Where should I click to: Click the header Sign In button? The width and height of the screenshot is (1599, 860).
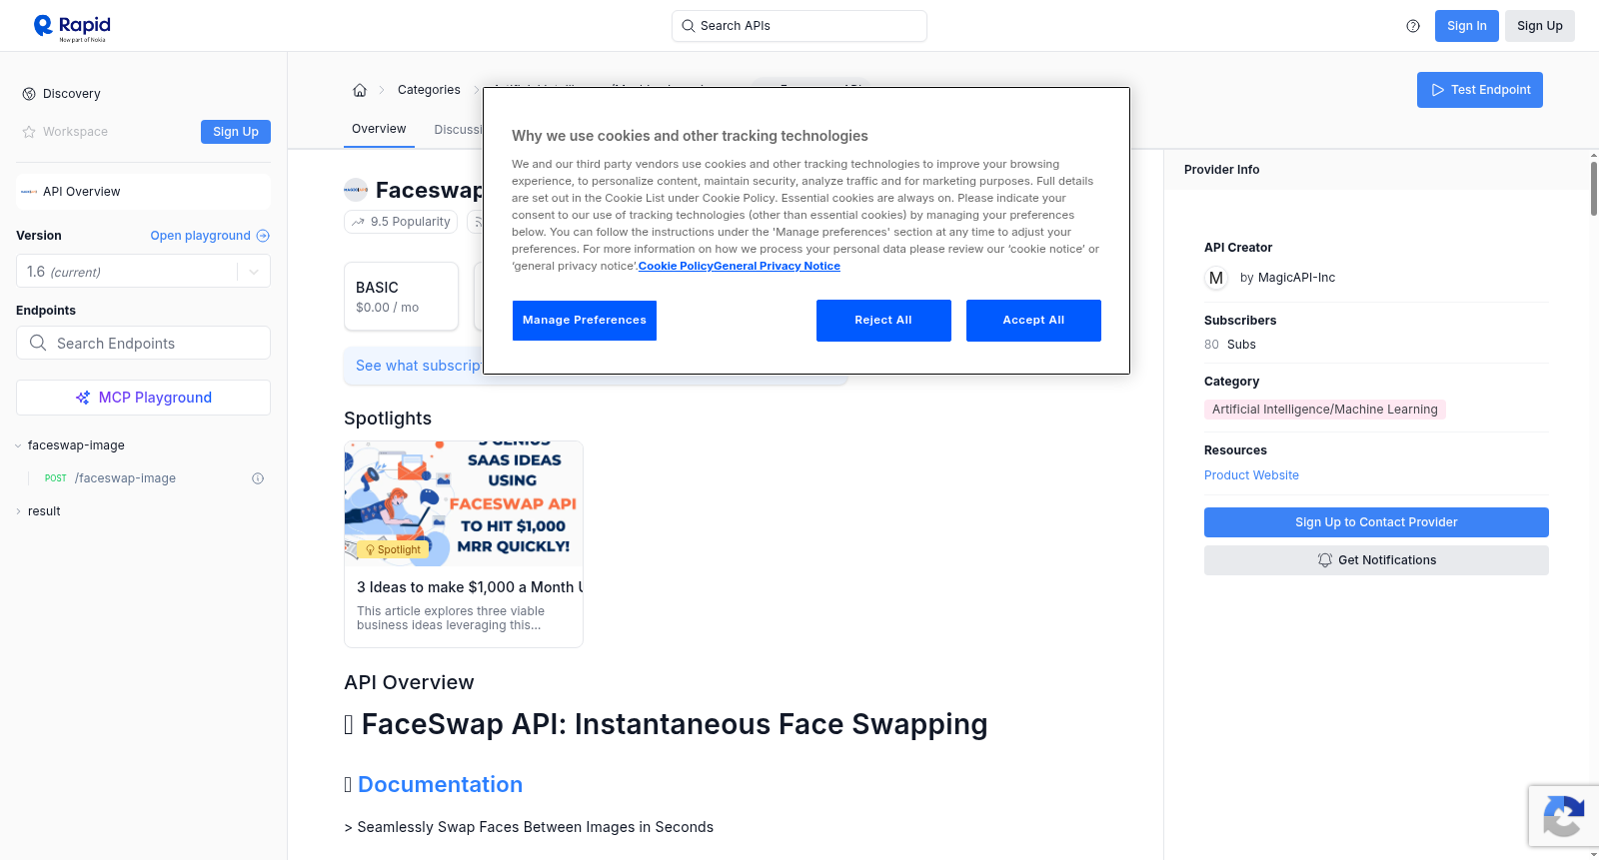[1467, 26]
